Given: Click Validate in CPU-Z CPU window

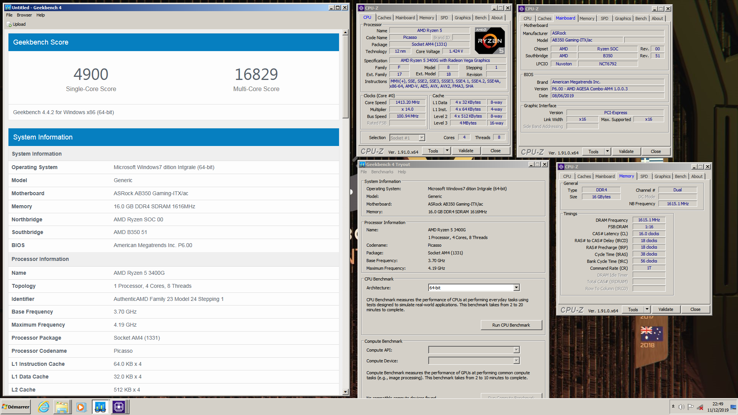Looking at the screenshot, I should [x=466, y=151].
